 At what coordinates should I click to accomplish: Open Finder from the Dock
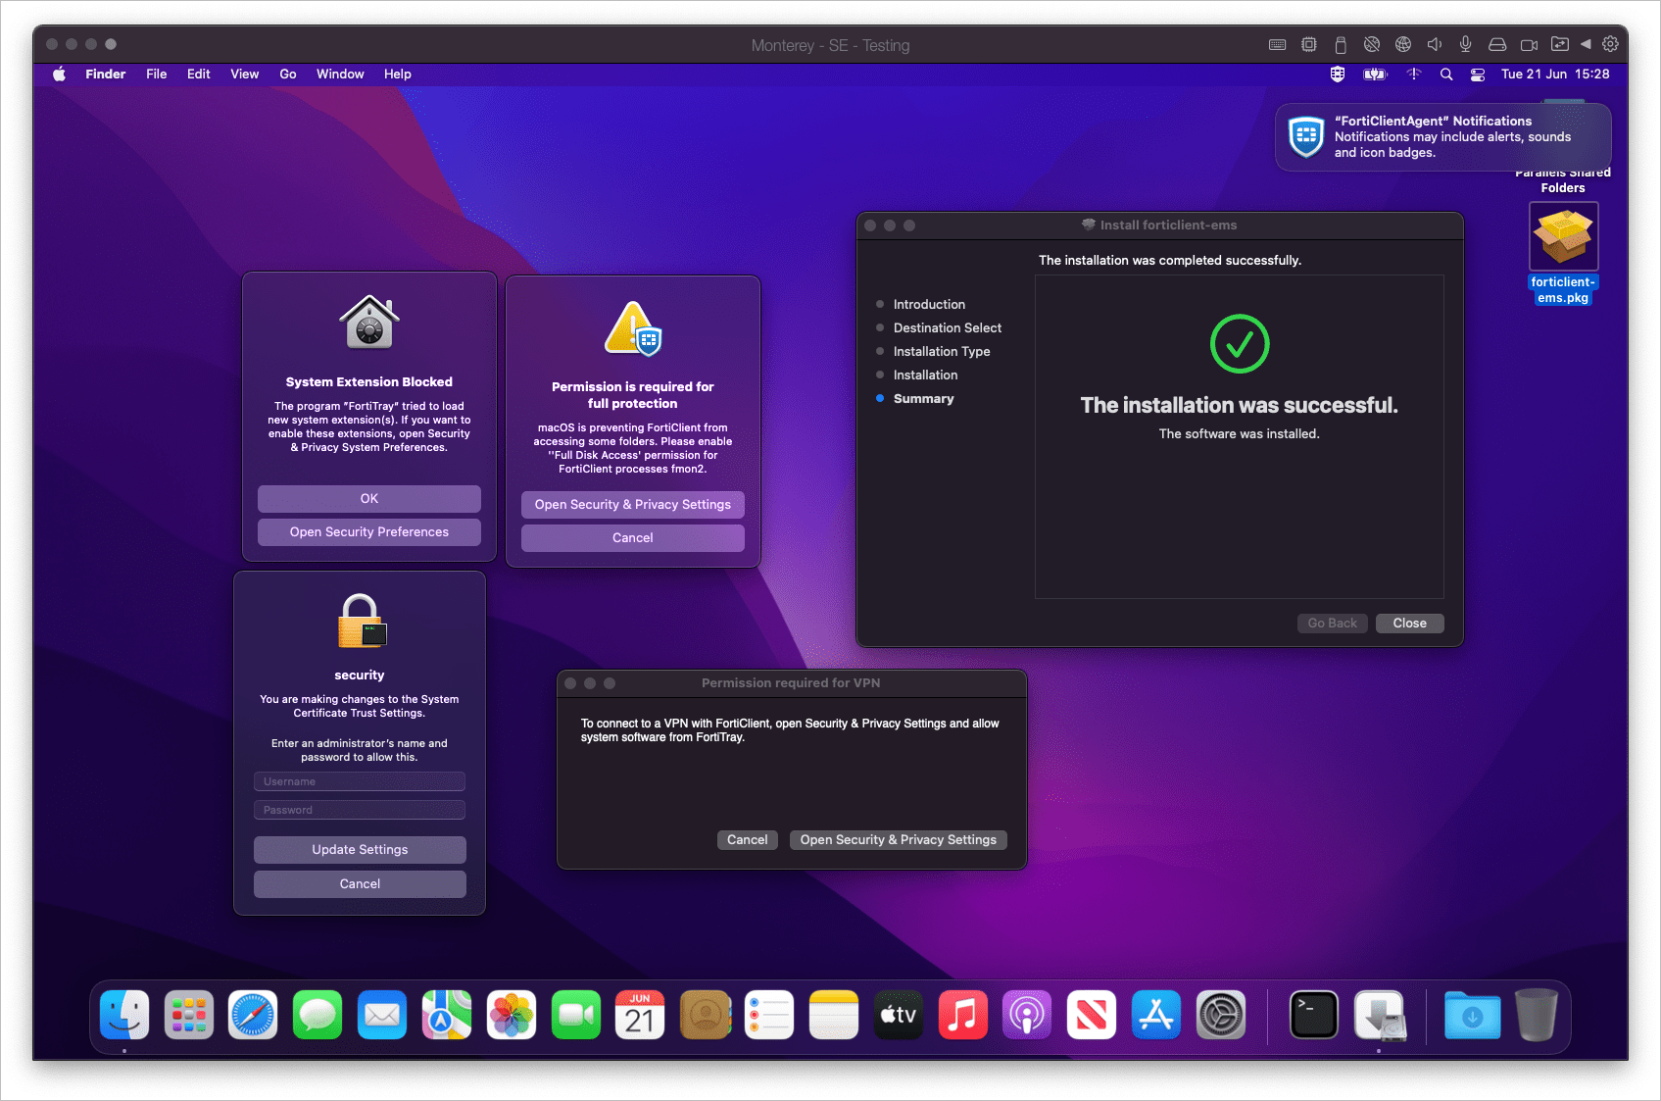pyautogui.click(x=124, y=1015)
